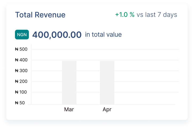Select the April revenue bar
194x129 pixels.
coord(107,83)
